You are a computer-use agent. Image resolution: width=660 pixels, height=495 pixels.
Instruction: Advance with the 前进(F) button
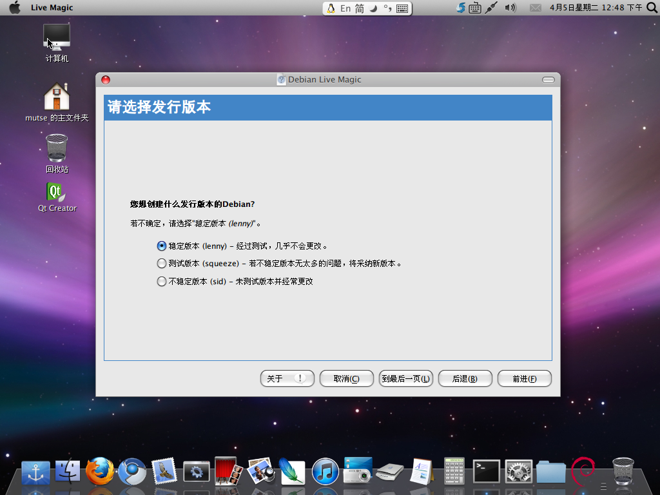click(x=525, y=378)
